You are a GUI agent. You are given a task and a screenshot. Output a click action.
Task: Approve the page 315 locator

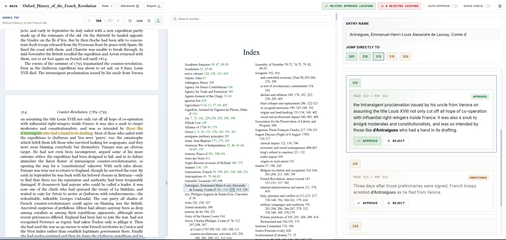pyautogui.click(x=367, y=203)
